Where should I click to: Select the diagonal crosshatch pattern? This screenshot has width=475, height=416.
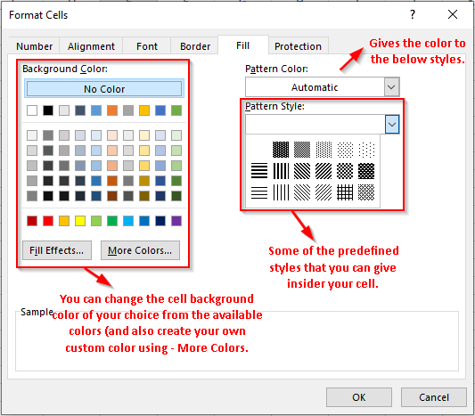coord(345,171)
